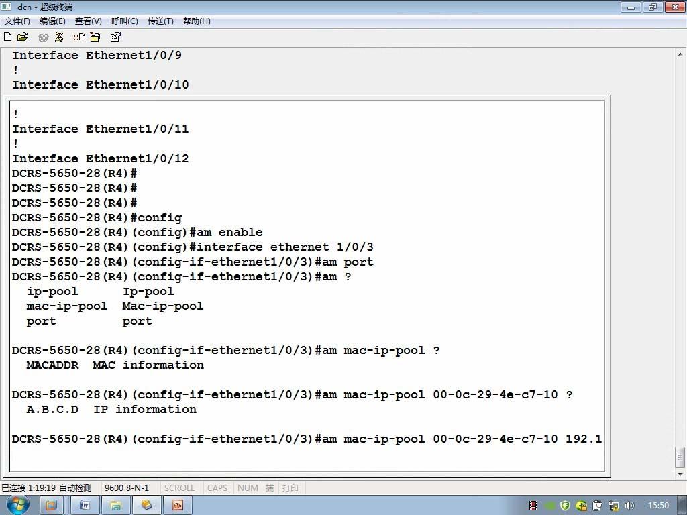Click the 'ip-pool Ip-pool' help row
Image resolution: width=687 pixels, height=515 pixels.
click(101, 291)
